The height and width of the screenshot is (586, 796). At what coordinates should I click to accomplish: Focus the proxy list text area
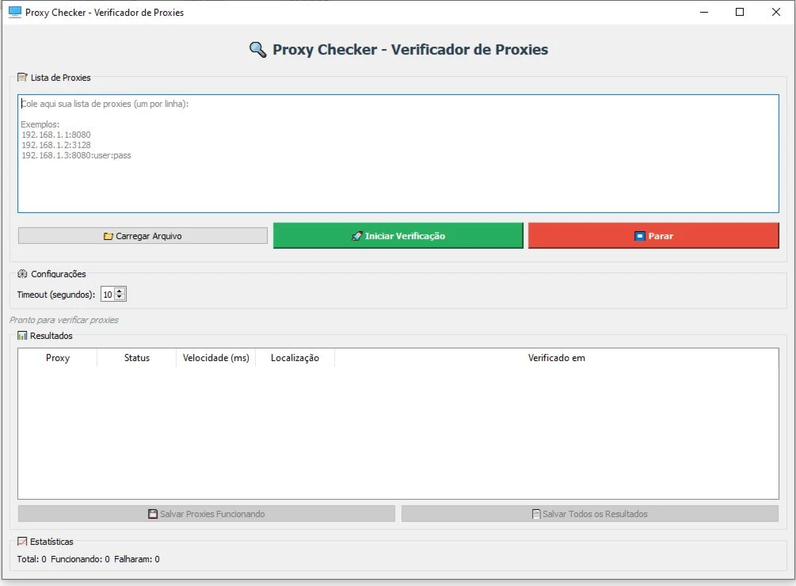pyautogui.click(x=398, y=154)
